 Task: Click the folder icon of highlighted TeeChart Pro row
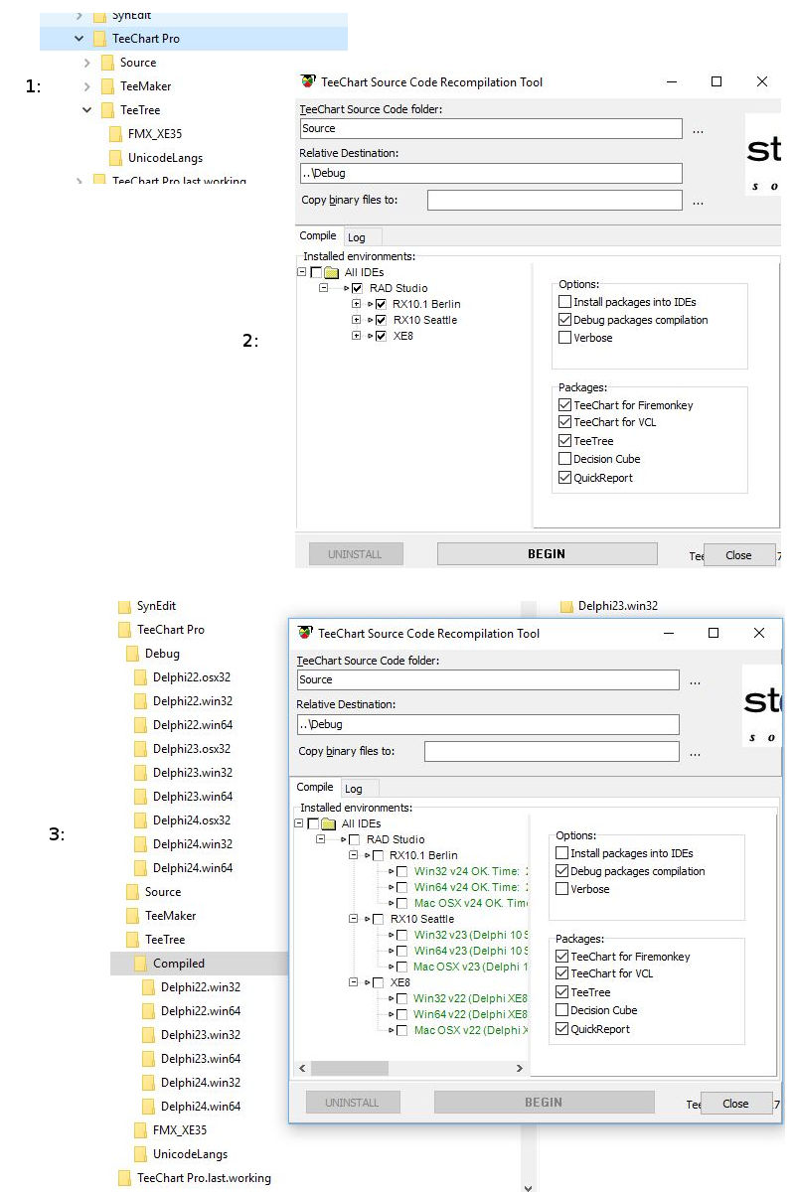99,39
